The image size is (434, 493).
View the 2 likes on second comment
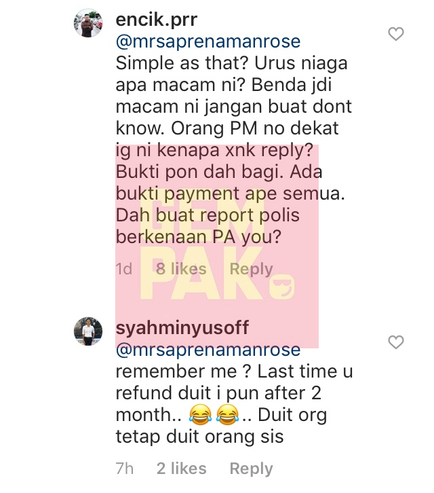coord(181,469)
